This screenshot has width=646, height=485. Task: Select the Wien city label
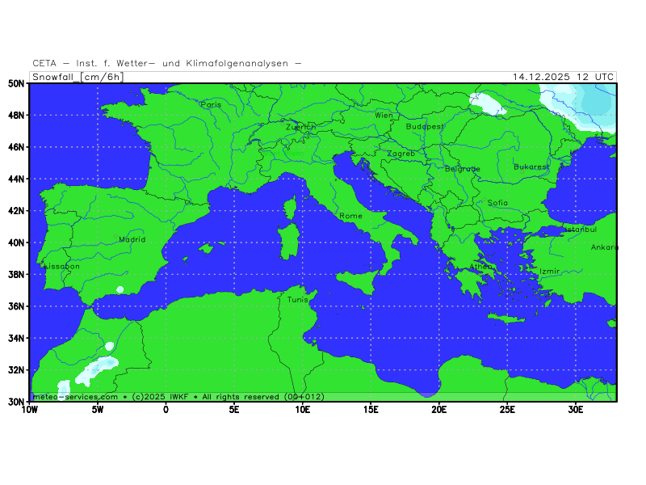[x=384, y=116]
